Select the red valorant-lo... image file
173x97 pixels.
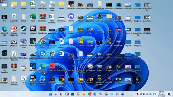point(52,67)
